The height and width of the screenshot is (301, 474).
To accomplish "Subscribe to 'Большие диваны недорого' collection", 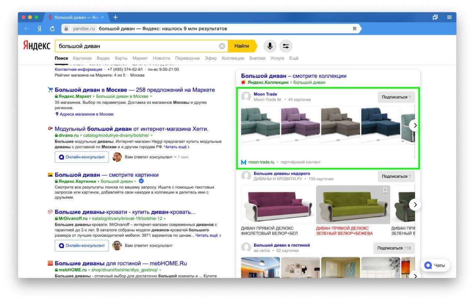I will point(396,176).
